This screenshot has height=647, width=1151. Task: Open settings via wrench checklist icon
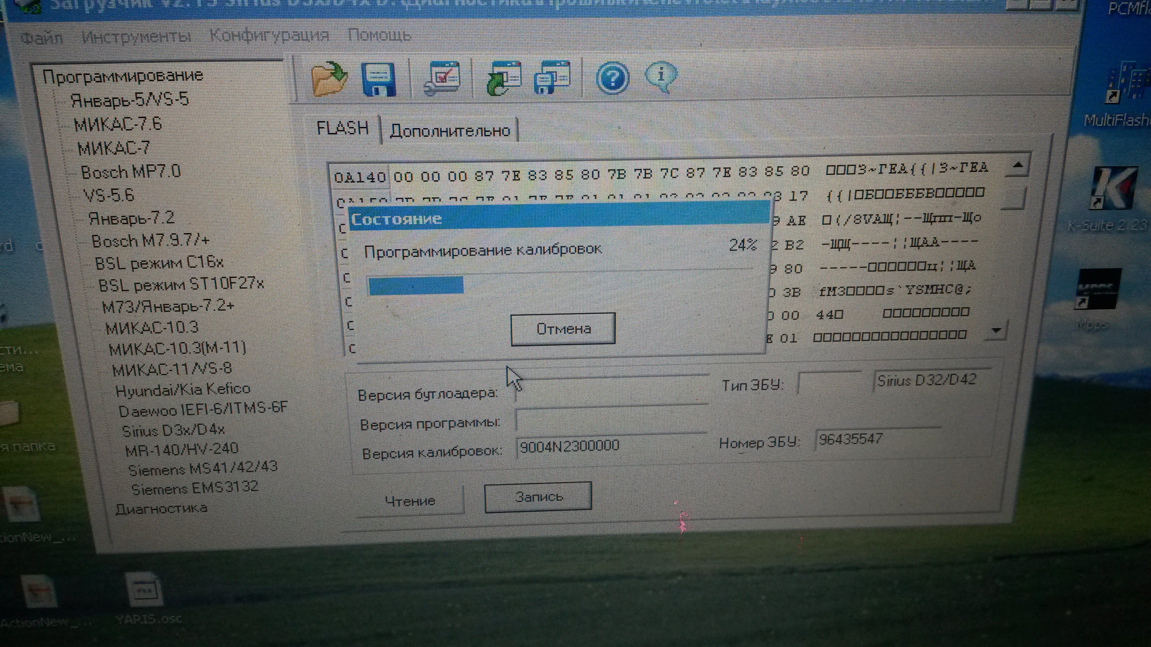[441, 78]
